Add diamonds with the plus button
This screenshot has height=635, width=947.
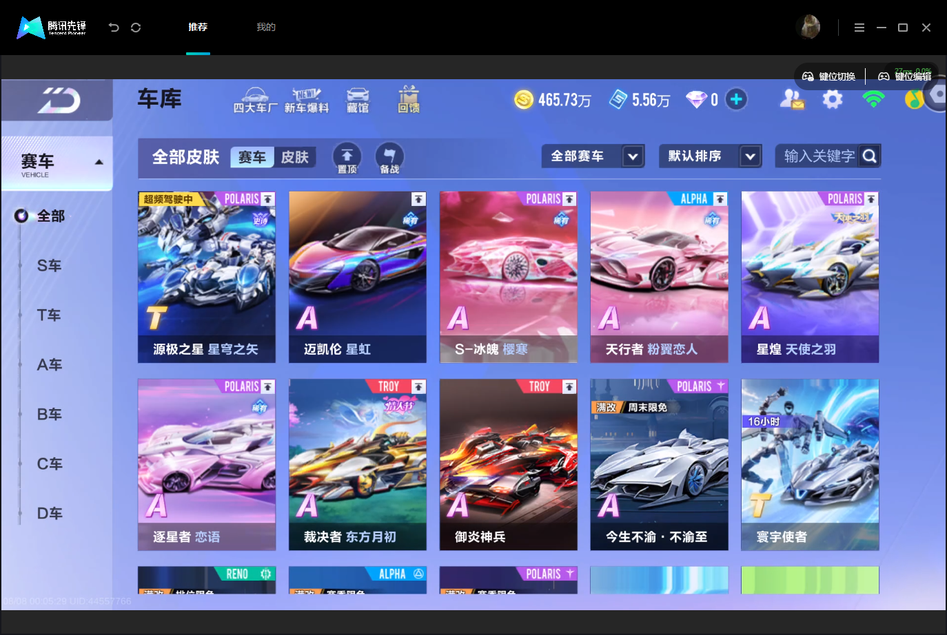pos(736,100)
